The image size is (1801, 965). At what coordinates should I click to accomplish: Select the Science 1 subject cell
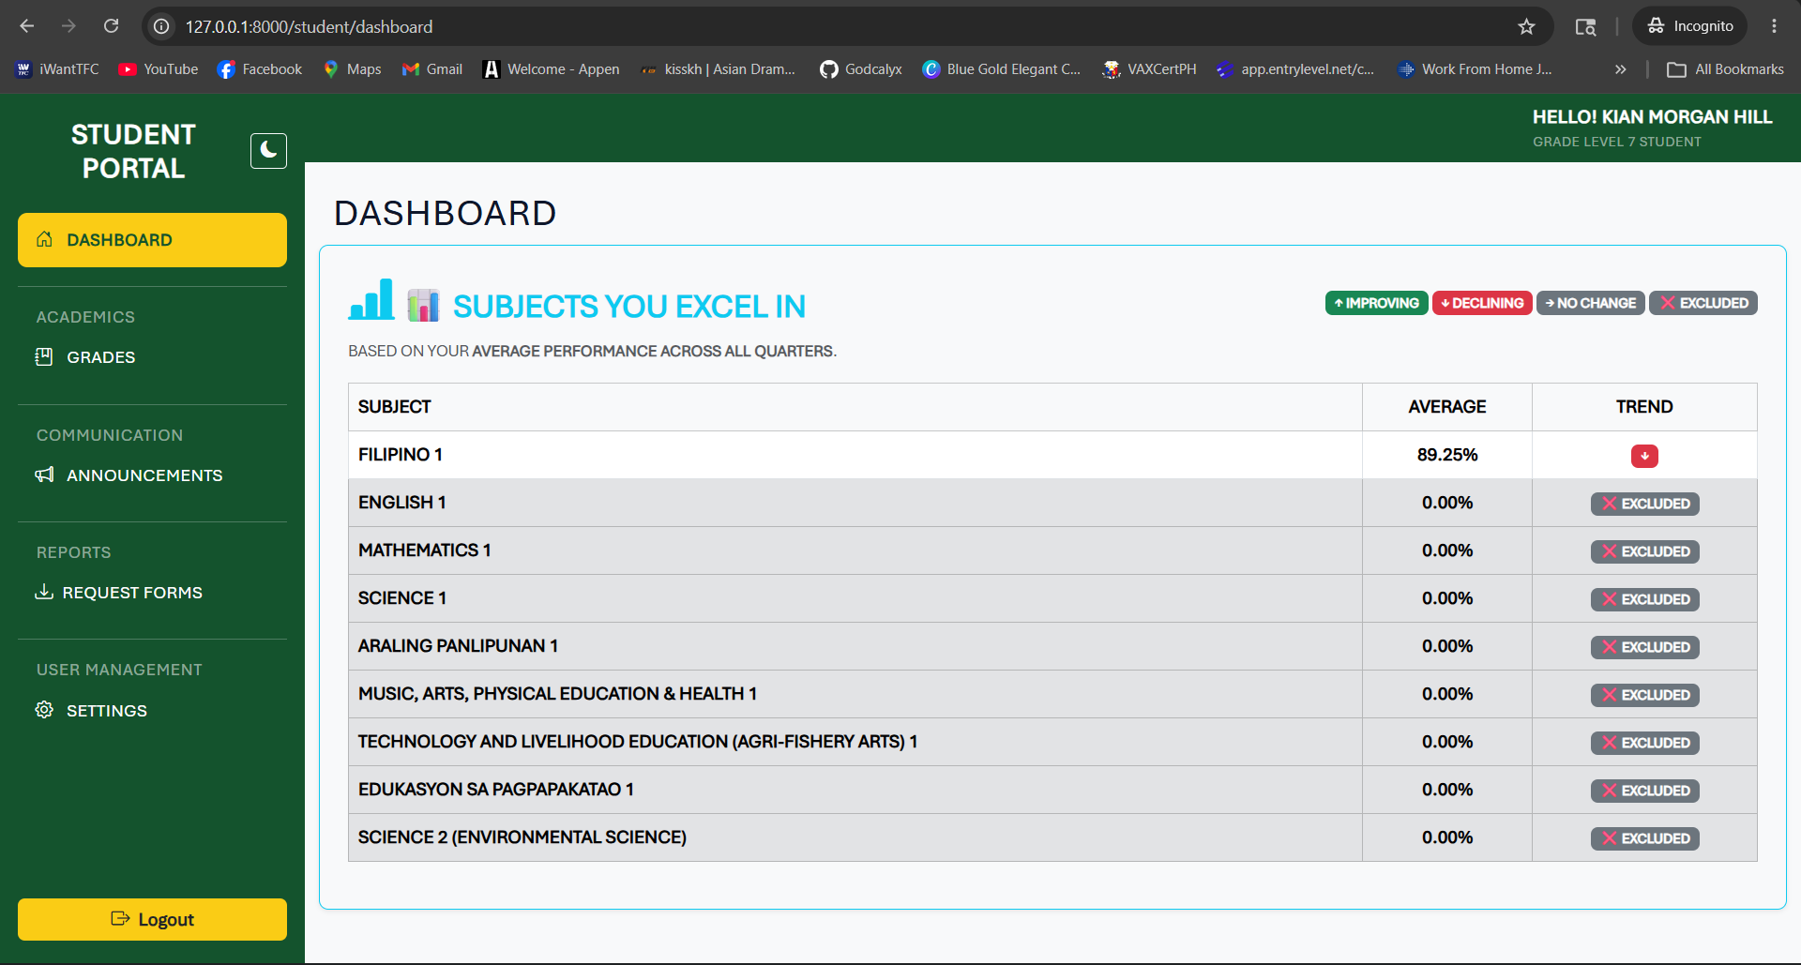tap(855, 598)
